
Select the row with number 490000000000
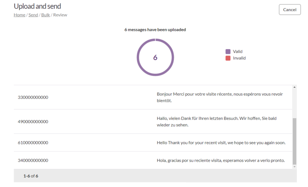tap(33, 121)
